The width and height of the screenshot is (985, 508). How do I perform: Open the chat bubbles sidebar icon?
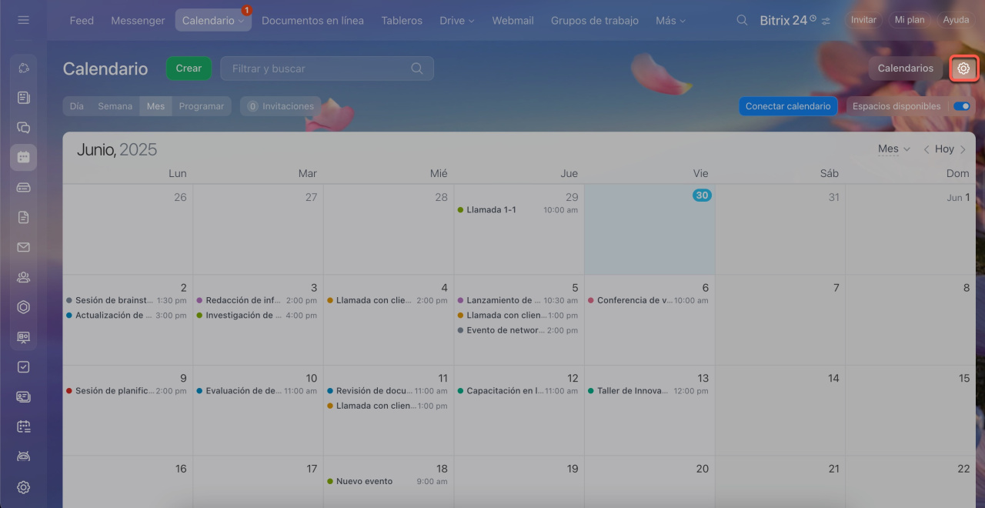click(x=23, y=128)
